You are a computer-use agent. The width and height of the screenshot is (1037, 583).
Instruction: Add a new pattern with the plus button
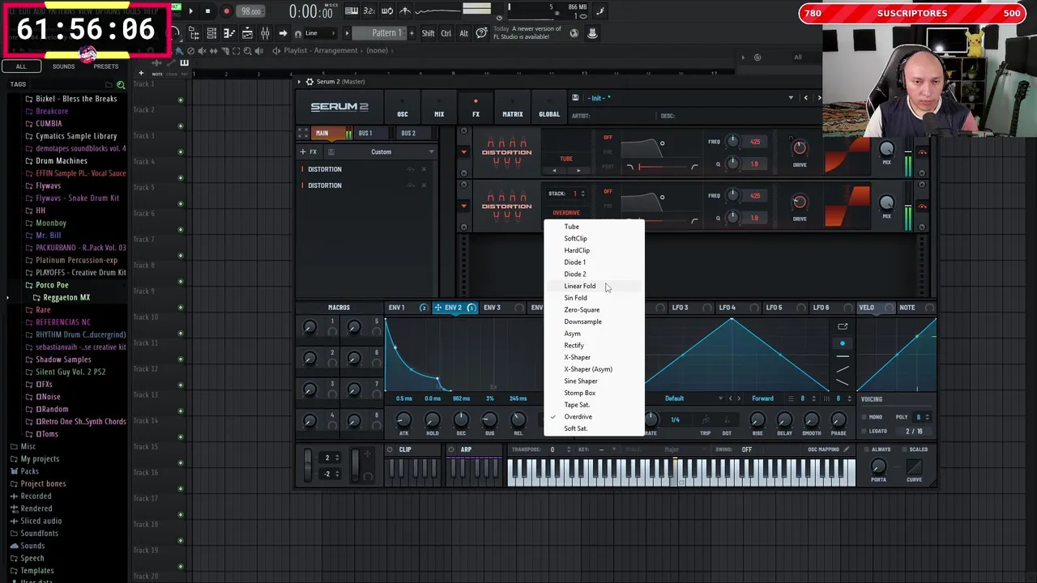411,33
